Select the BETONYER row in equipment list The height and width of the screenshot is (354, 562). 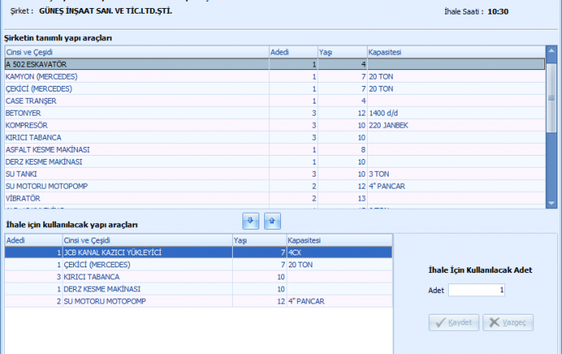(136, 113)
